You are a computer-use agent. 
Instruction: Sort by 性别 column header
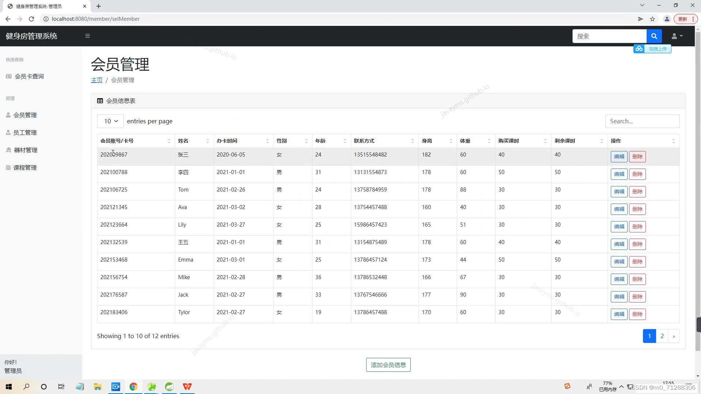pyautogui.click(x=293, y=141)
